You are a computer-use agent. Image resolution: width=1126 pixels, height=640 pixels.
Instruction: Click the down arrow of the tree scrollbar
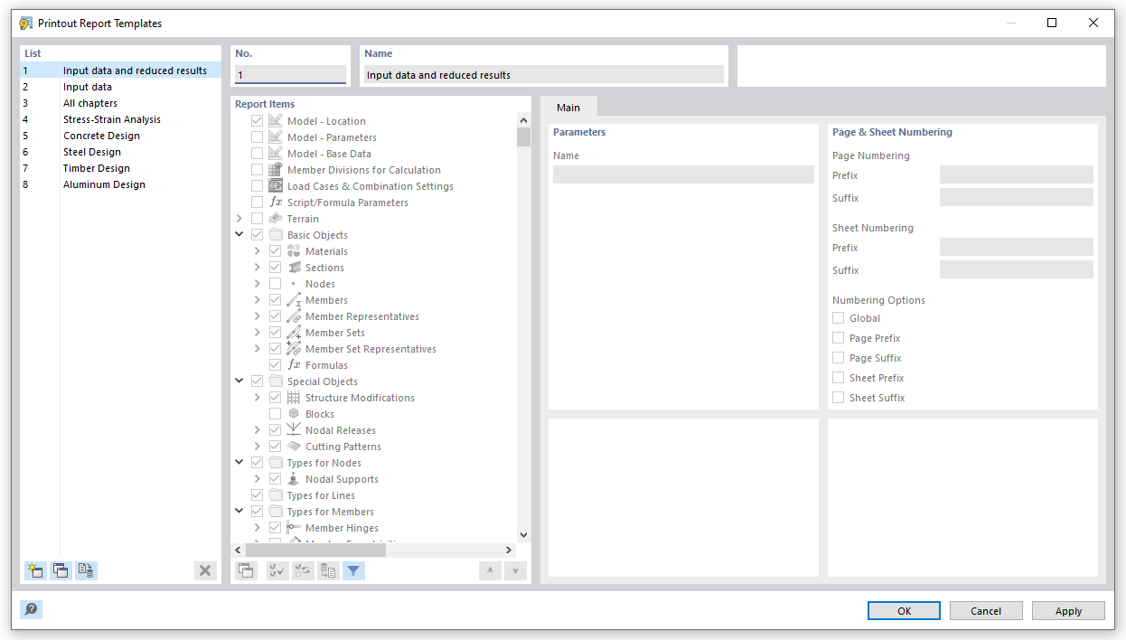click(523, 533)
